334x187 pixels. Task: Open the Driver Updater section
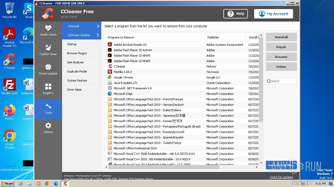point(48,70)
